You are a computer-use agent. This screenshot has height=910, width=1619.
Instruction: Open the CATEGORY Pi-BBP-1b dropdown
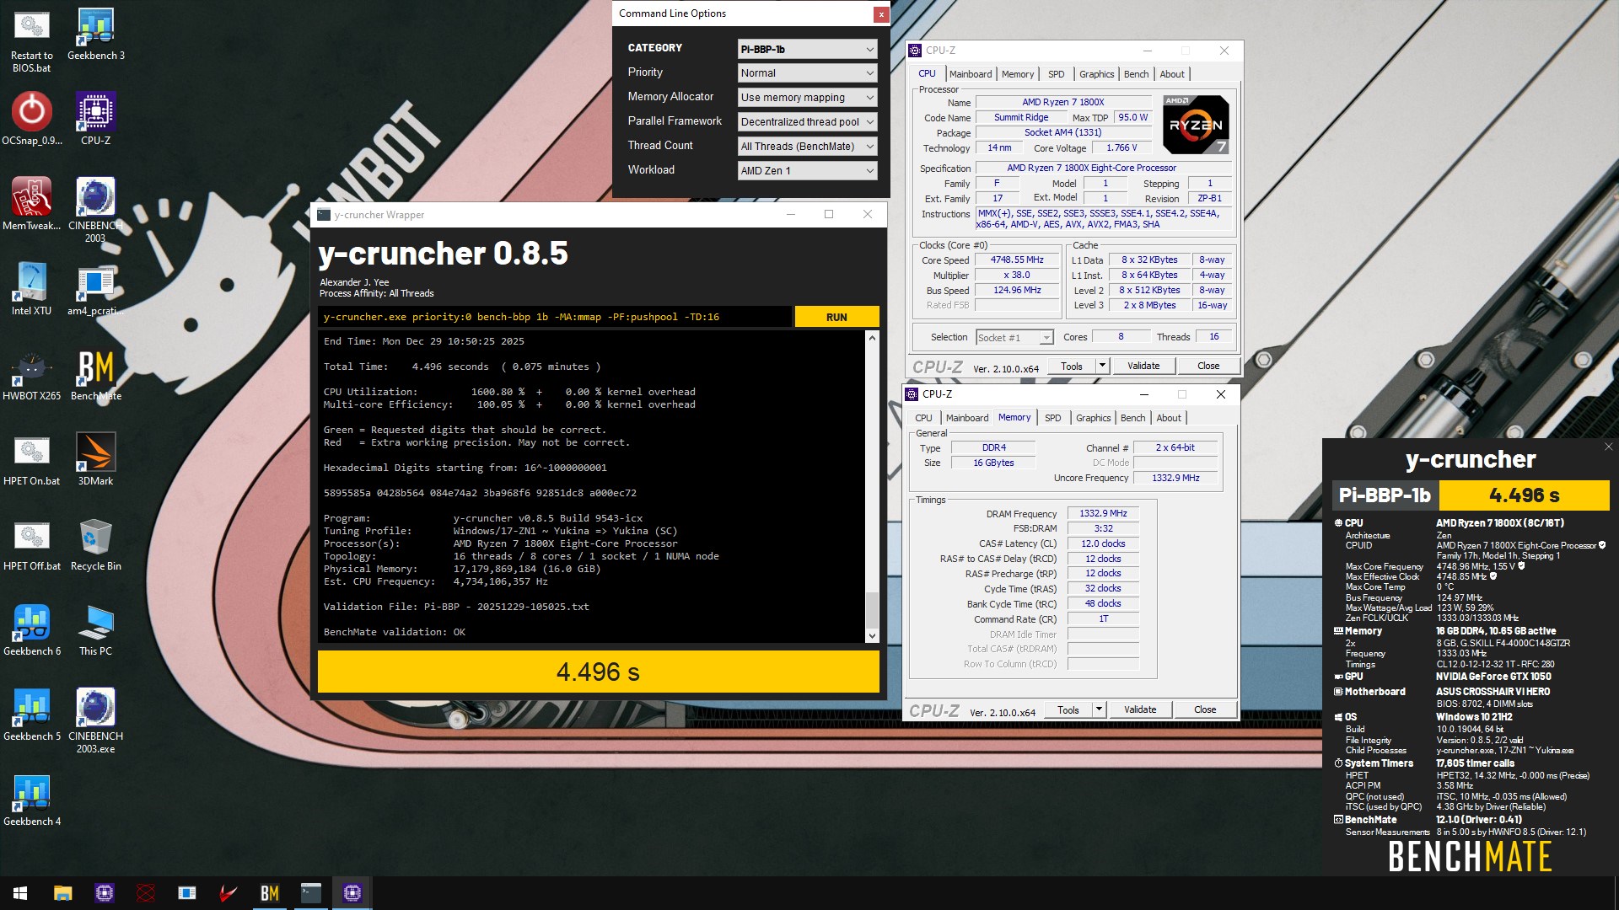tap(807, 49)
